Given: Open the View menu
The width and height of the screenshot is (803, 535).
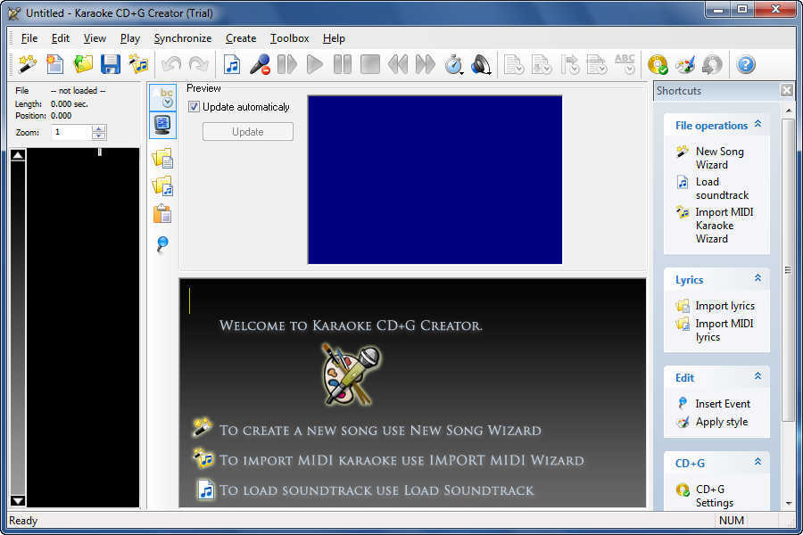Looking at the screenshot, I should click(95, 38).
